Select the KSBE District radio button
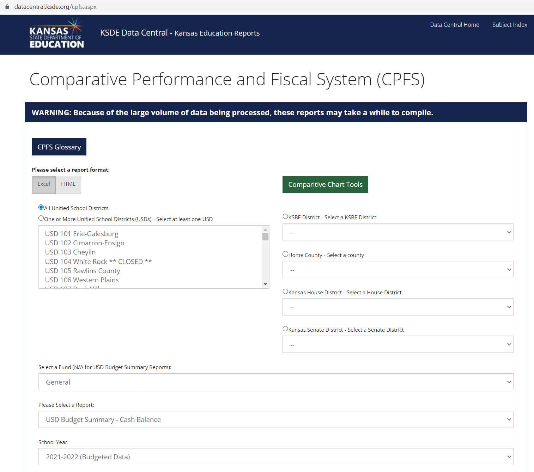 [285, 216]
